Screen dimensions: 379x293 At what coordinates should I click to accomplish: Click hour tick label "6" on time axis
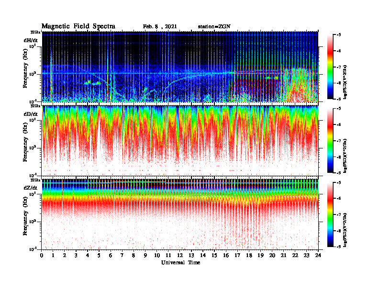(x=111, y=255)
